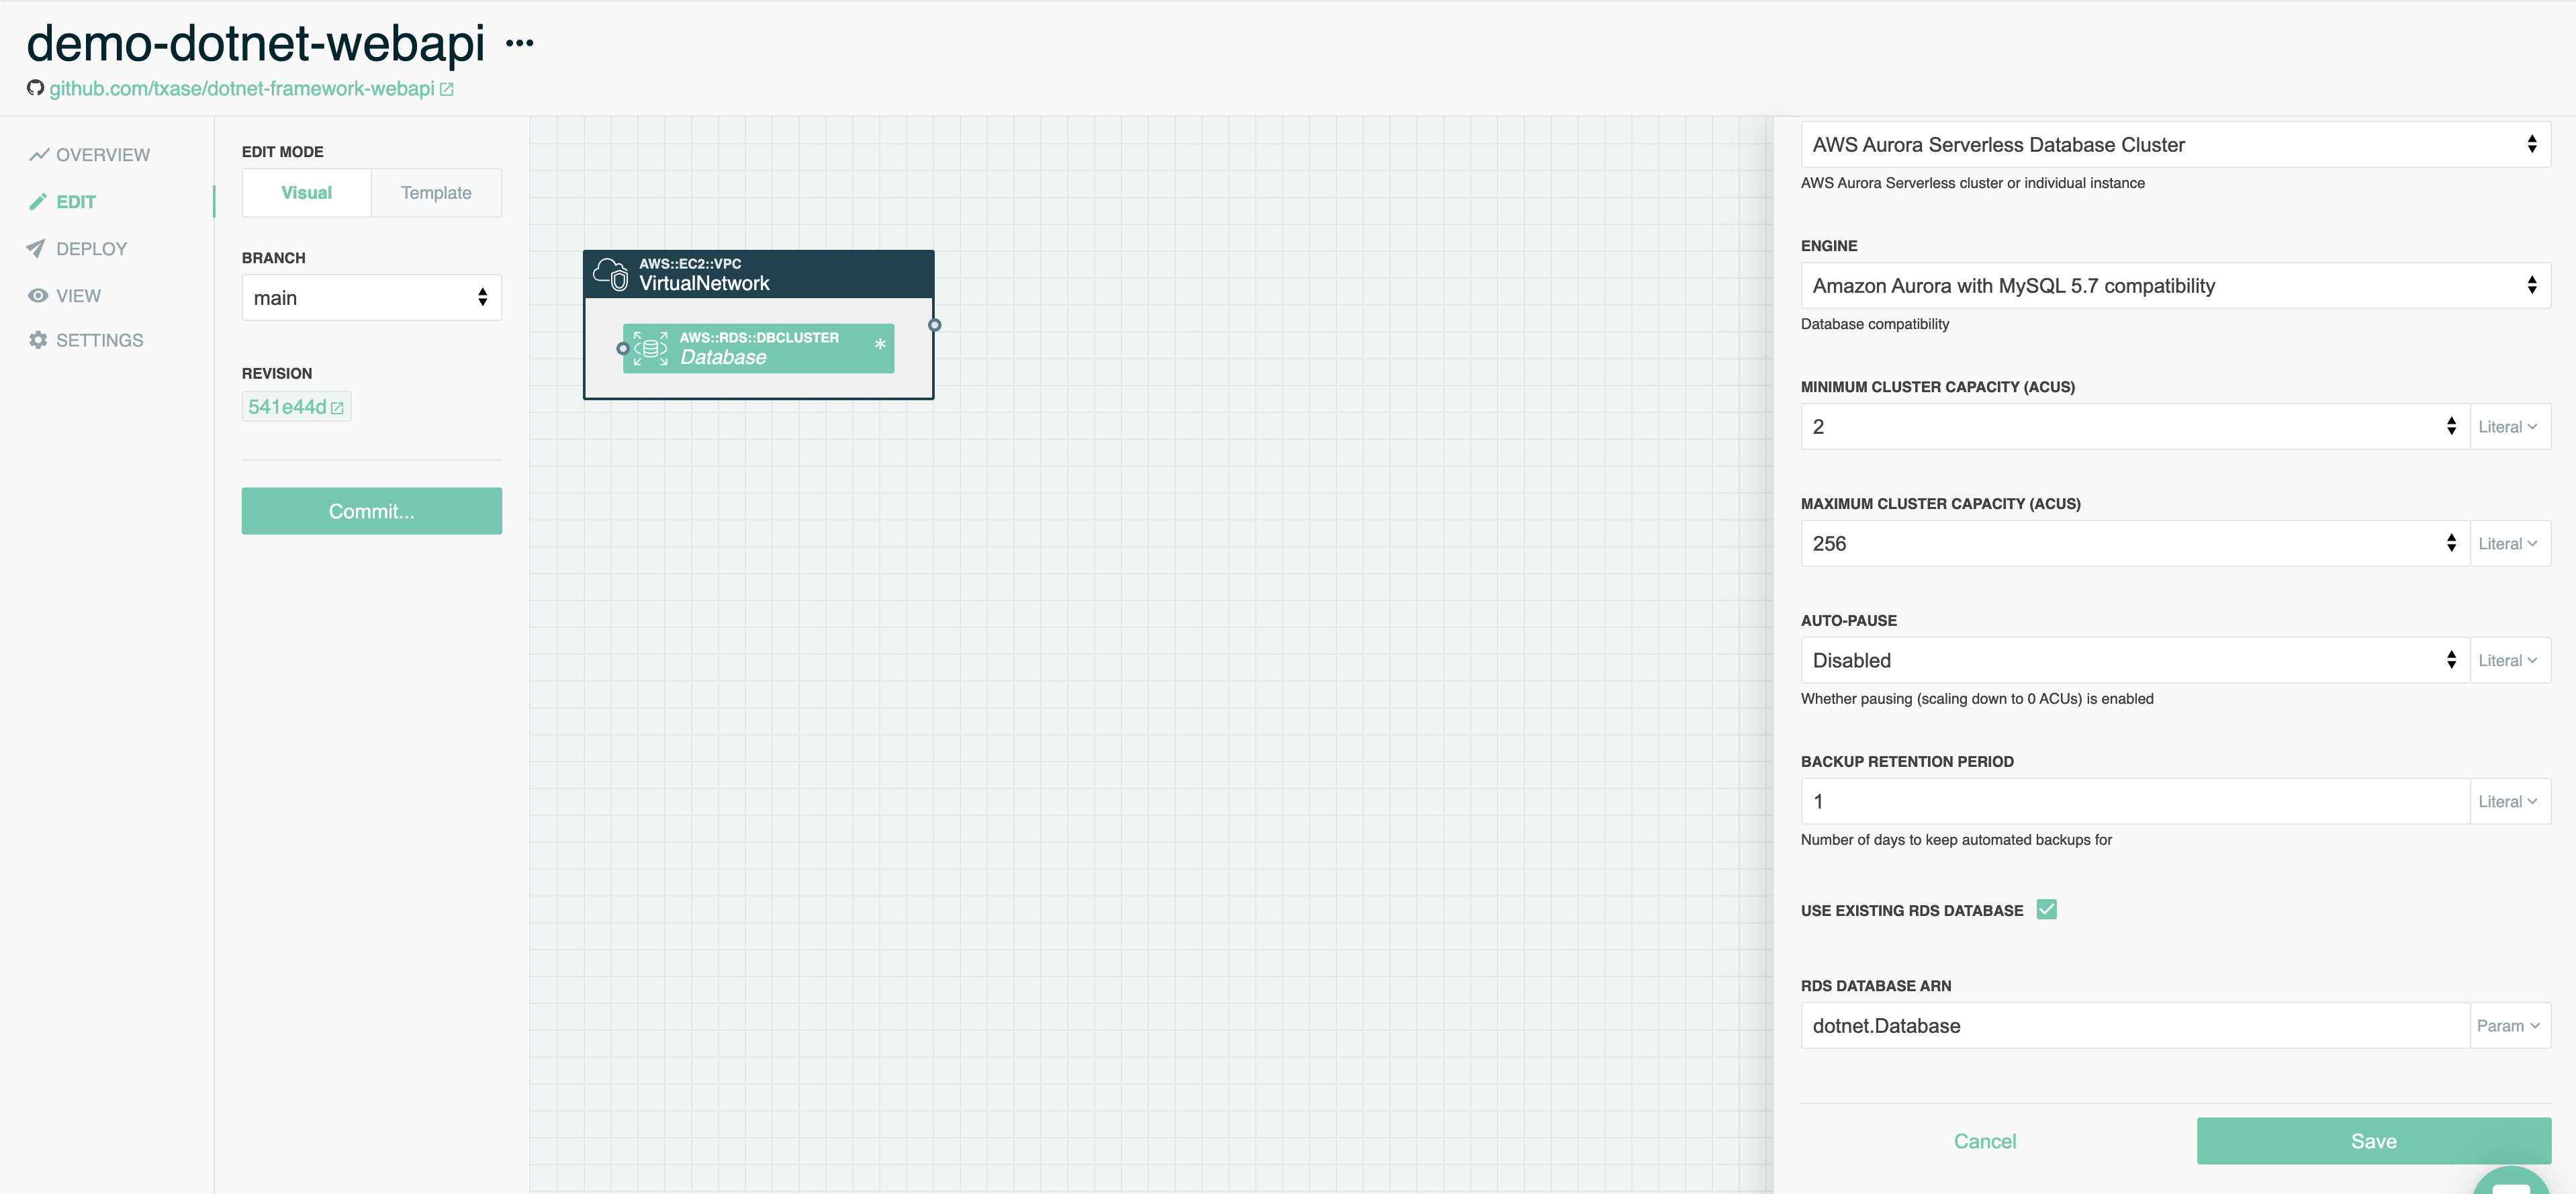The width and height of the screenshot is (2576, 1194).
Task: Open the Auto-Pause dropdown showing Disabled
Action: pyautogui.click(x=2135, y=661)
